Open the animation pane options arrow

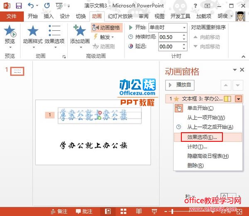coord(235,70)
